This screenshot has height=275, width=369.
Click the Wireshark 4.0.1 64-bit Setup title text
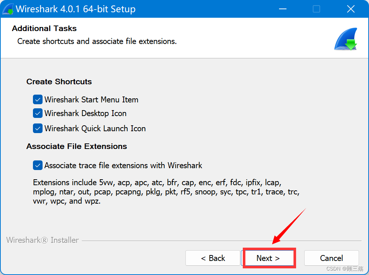pos(76,9)
